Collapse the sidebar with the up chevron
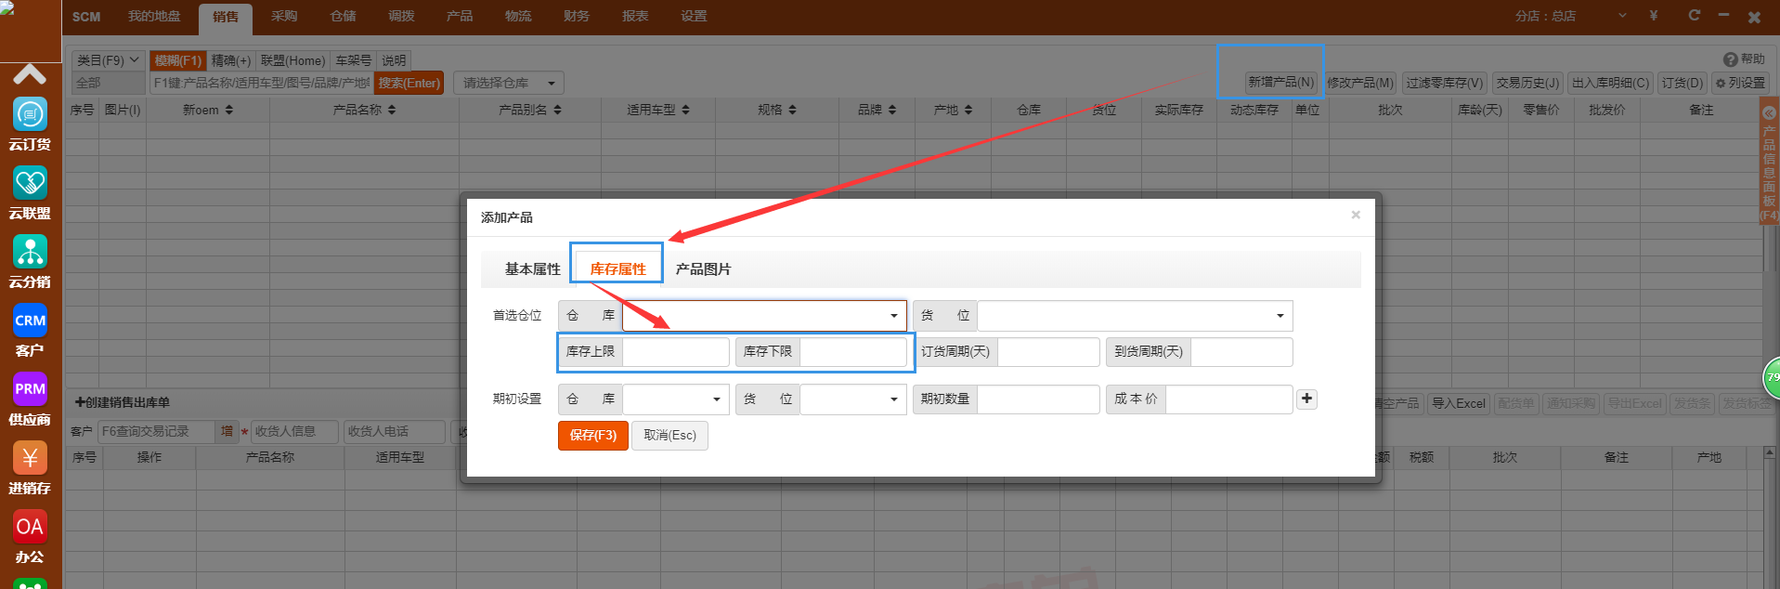1780x589 pixels. coord(30,74)
